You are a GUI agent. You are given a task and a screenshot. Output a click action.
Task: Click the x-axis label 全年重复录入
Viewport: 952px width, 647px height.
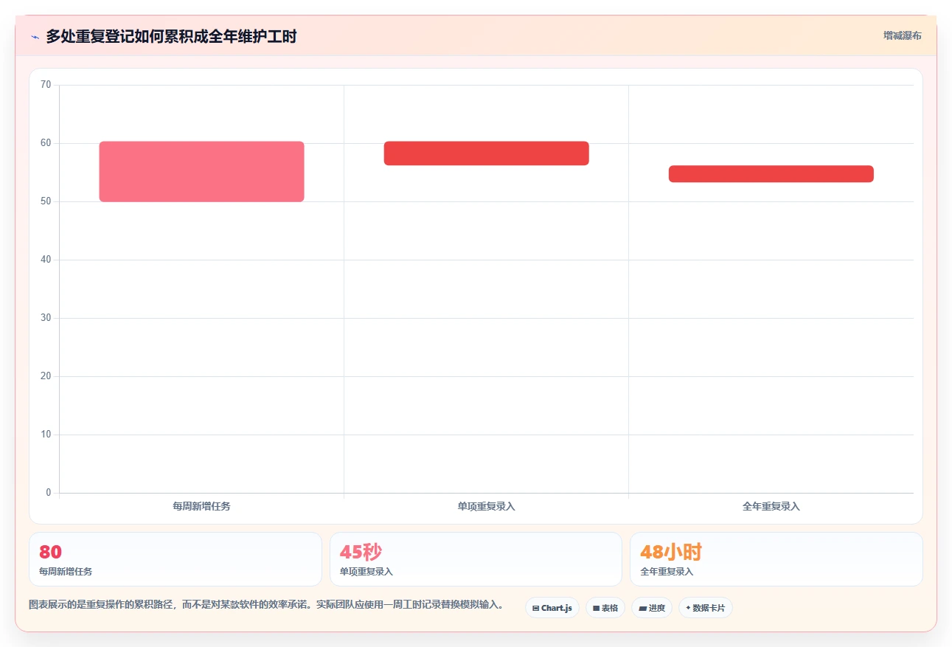pos(771,506)
